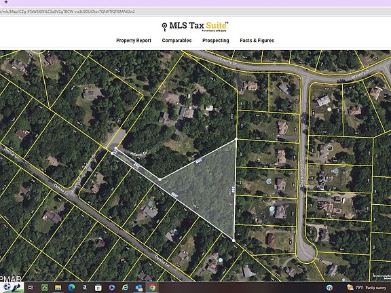Click the help icon in system tray

tap(330, 288)
